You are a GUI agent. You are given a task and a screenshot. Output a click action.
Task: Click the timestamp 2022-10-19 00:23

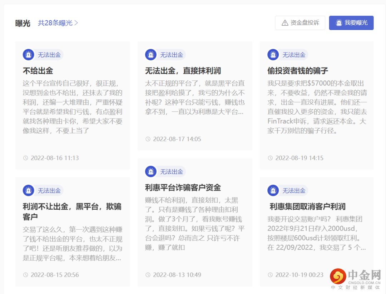click(x=300, y=275)
